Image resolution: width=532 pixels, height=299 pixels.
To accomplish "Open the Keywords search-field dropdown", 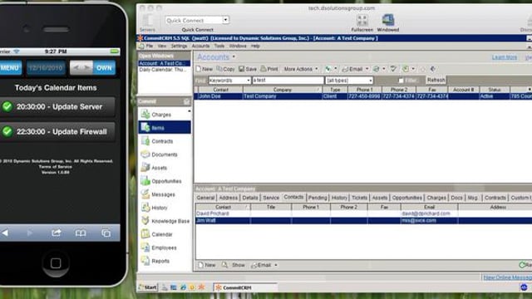I will (x=249, y=81).
